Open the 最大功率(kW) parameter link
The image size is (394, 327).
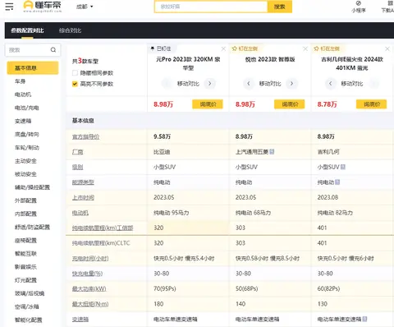click(89, 288)
